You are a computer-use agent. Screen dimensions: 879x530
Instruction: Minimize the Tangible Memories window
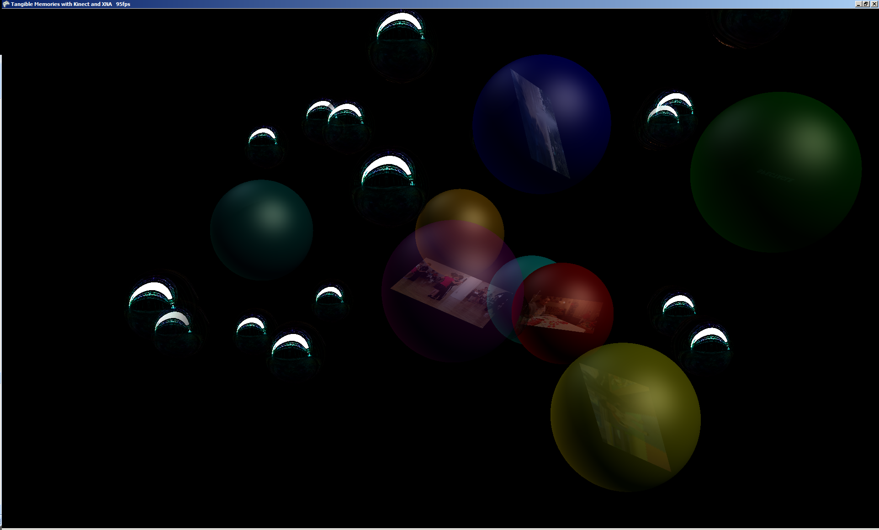point(858,4)
